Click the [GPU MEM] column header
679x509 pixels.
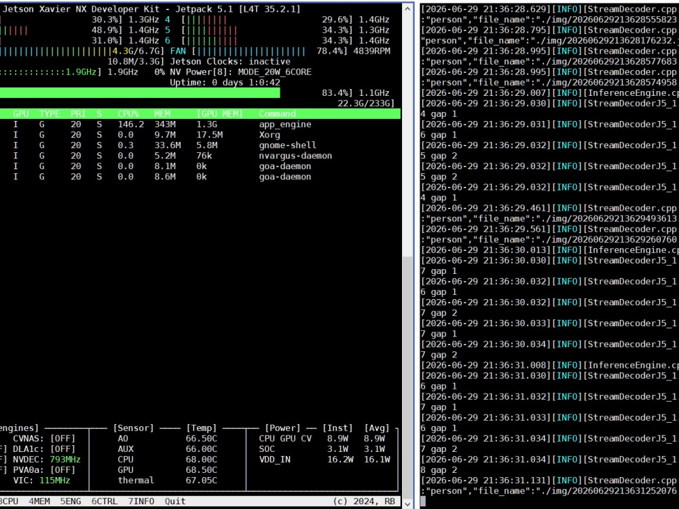point(219,114)
